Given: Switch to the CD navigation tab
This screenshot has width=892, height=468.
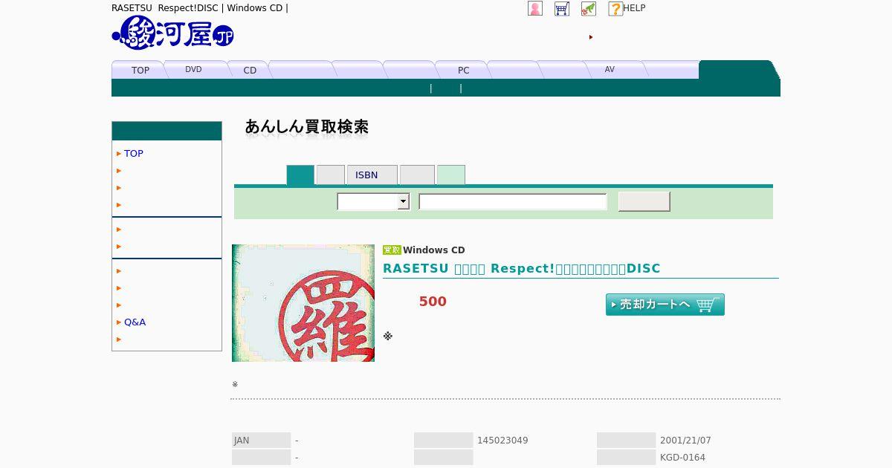Looking at the screenshot, I should point(250,70).
